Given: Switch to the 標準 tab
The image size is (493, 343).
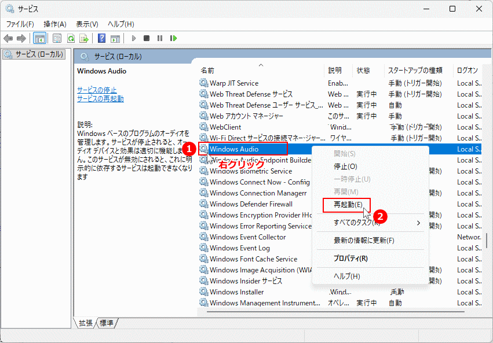Looking at the screenshot, I should [x=107, y=323].
